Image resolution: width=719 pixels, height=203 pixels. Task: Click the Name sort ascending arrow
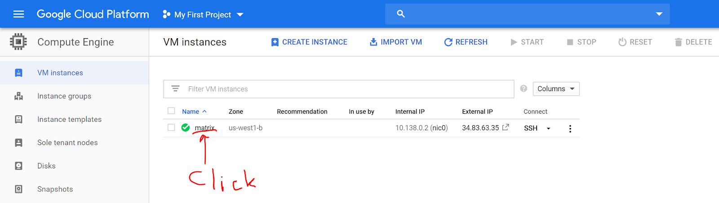(x=204, y=111)
